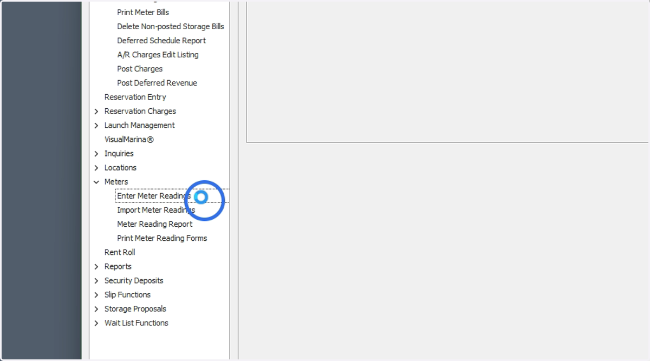This screenshot has height=361, width=650.
Task: Select Meters label
Action: pyautogui.click(x=116, y=181)
